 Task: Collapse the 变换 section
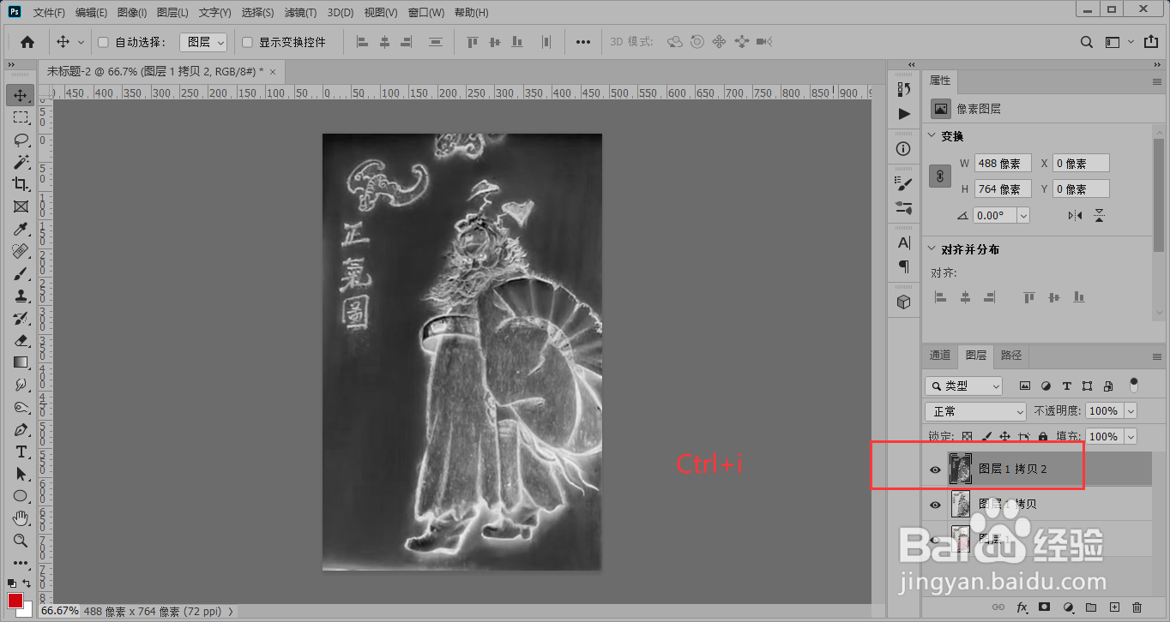click(933, 136)
